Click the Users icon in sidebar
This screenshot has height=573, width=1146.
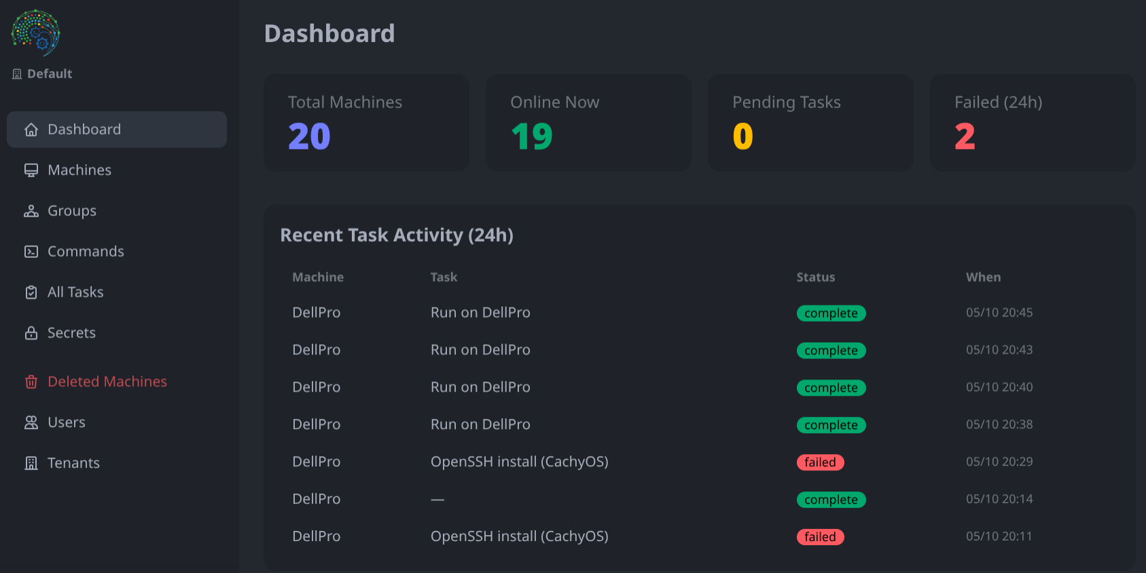click(x=31, y=423)
